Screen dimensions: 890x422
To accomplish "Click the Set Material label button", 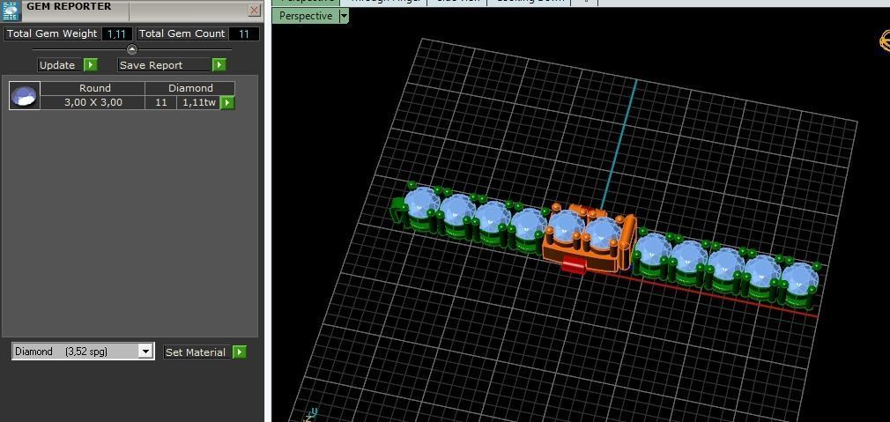I will (x=198, y=352).
